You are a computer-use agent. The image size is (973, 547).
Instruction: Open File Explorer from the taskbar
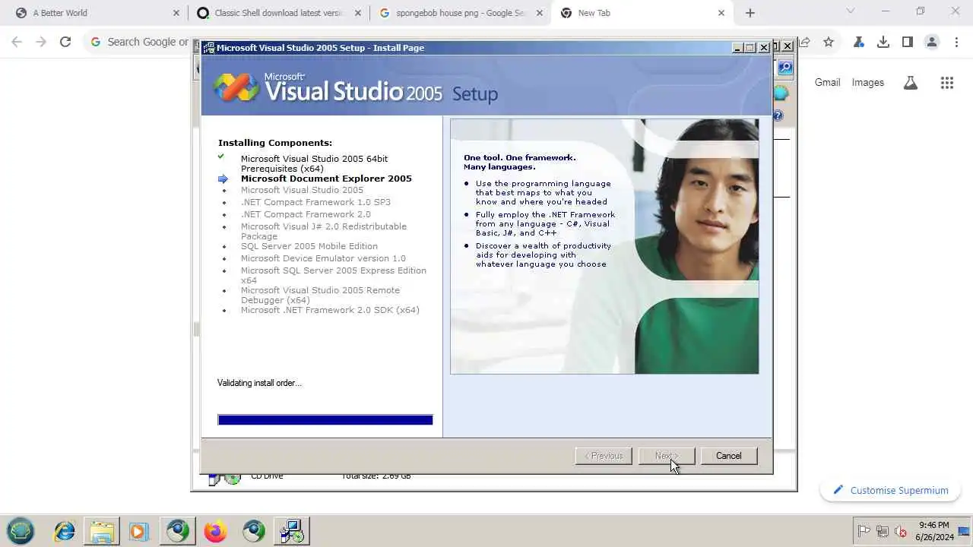101,531
